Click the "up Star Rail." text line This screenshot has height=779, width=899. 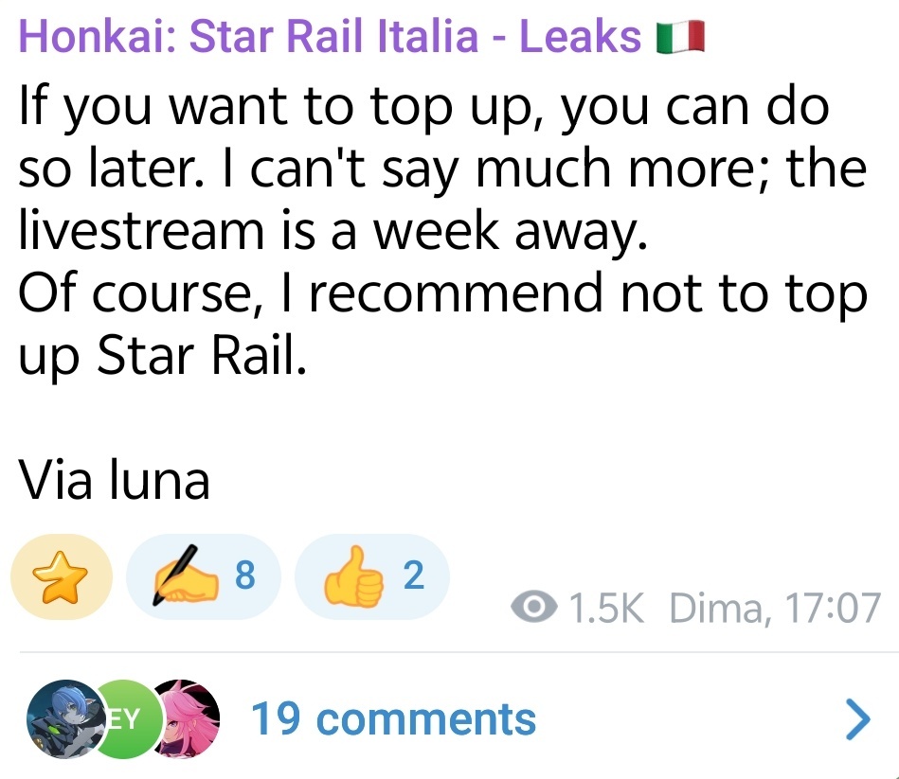coord(163,356)
